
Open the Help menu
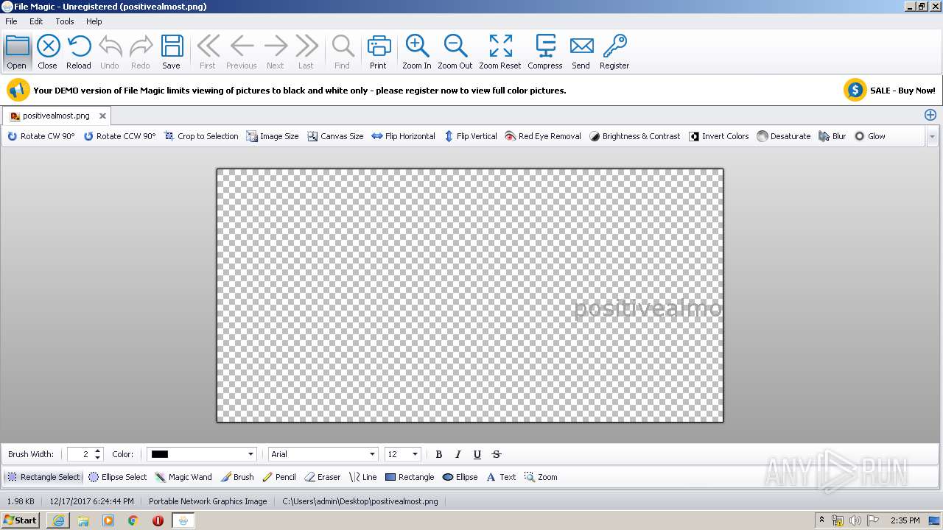pyautogui.click(x=94, y=21)
